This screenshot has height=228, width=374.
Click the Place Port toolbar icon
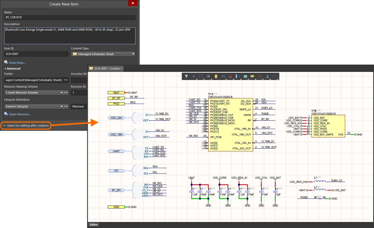tap(252, 76)
